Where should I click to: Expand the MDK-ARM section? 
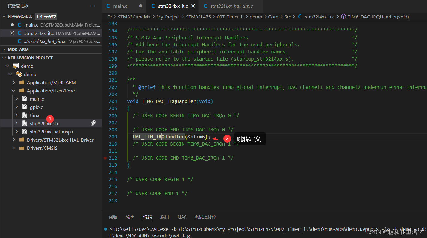point(4,50)
